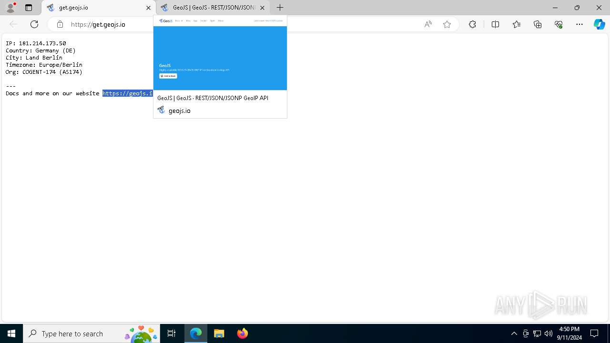Open the clock showing 4:50 PM
Viewport: 610px width, 343px height.
pos(569,333)
